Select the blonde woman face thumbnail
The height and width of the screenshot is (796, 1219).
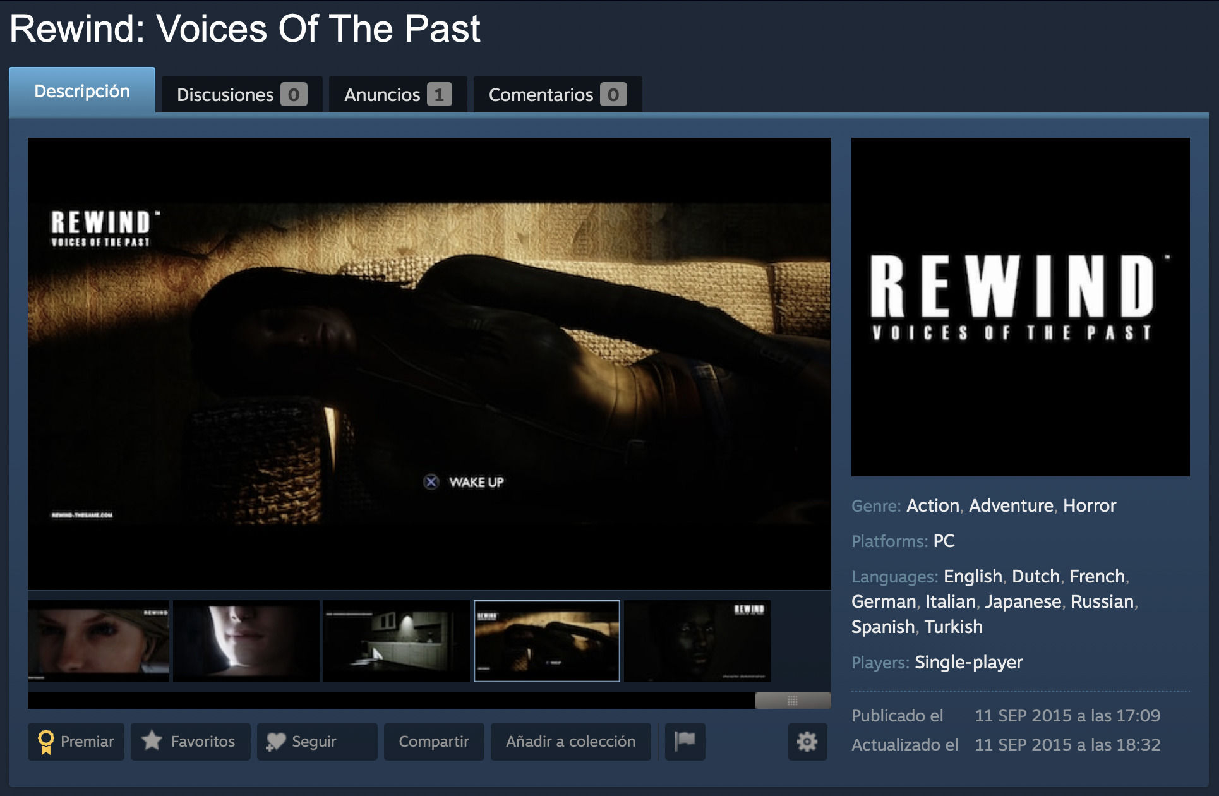click(99, 641)
